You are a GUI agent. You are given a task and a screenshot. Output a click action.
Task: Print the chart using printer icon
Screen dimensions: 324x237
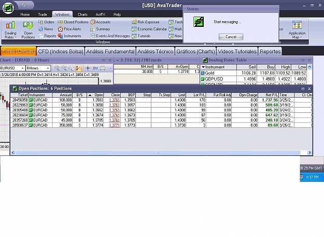[x=103, y=68]
